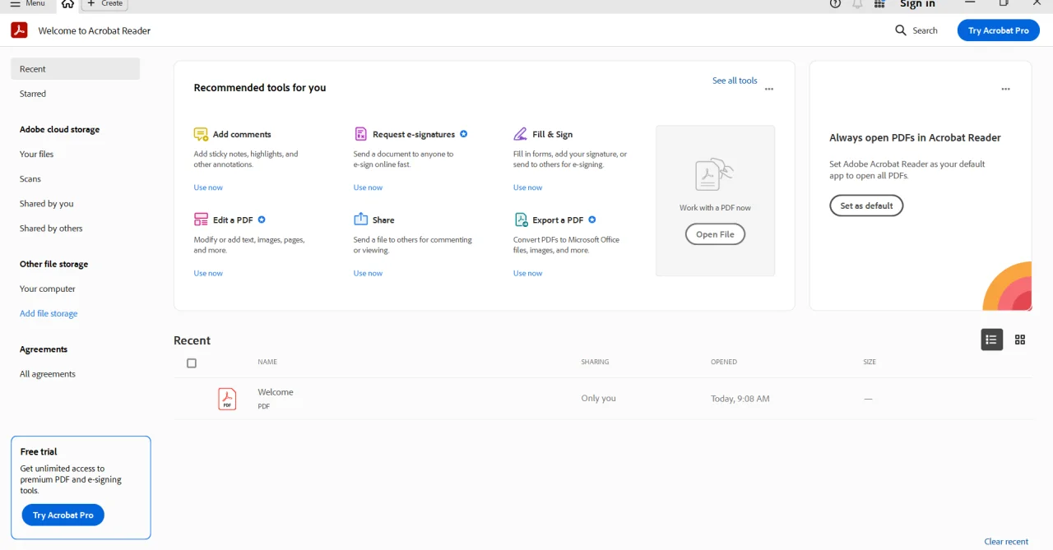Click the Export a PDF icon
This screenshot has height=550, width=1053.
tap(521, 220)
